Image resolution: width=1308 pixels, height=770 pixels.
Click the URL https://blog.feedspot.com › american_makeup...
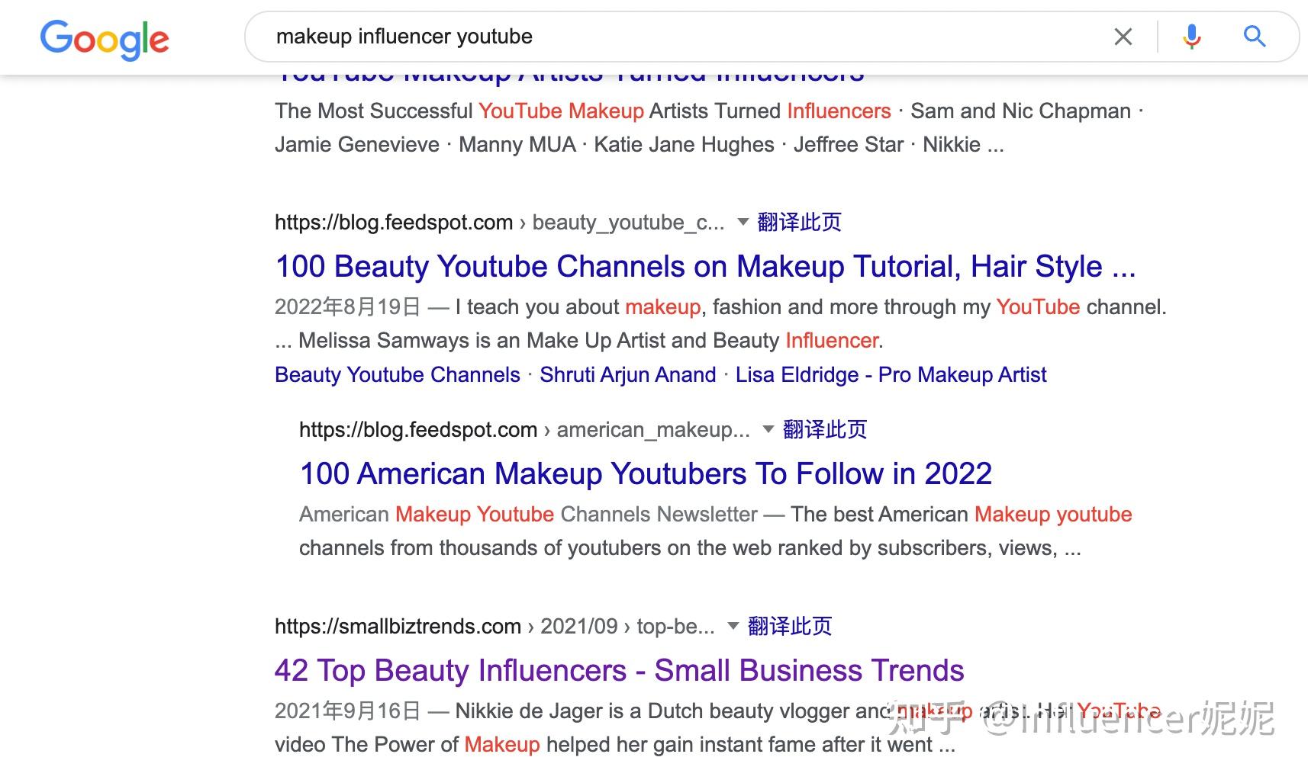point(525,430)
